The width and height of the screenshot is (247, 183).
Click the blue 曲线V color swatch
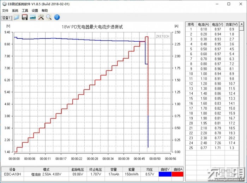(x=165, y=174)
